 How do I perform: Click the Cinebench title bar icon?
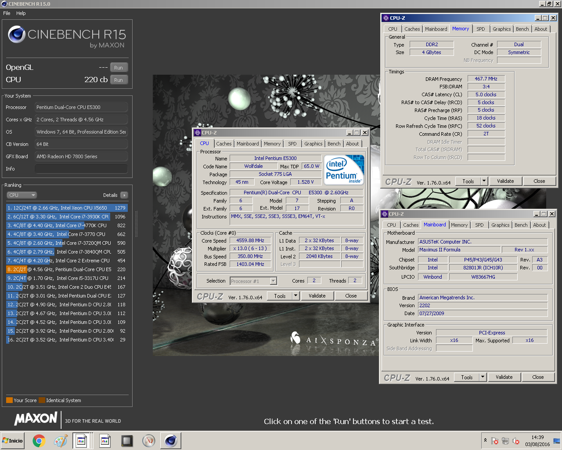tap(4, 4)
